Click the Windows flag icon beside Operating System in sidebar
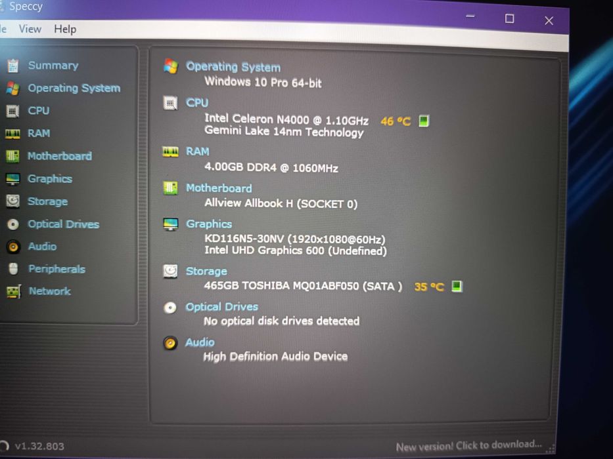The image size is (613, 459). point(12,89)
